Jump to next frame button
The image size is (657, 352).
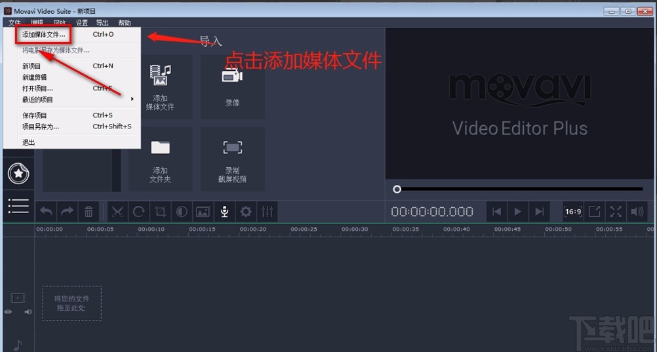[539, 212]
